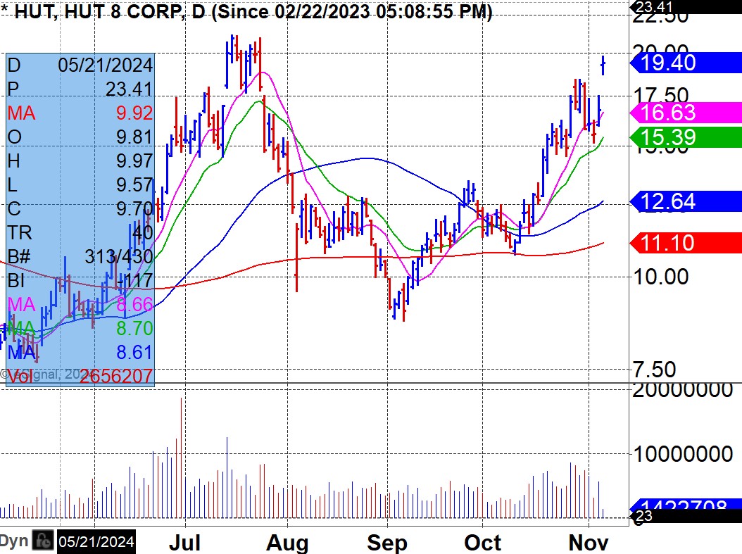
Task: Click the red MA value 9.92
Action: pos(134,113)
